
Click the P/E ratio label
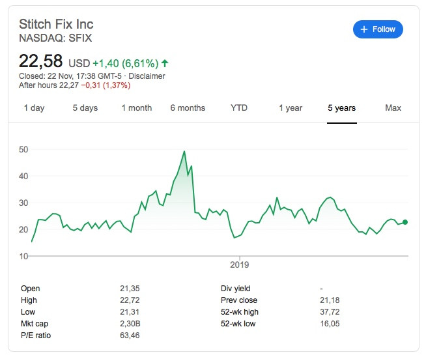[36, 336]
